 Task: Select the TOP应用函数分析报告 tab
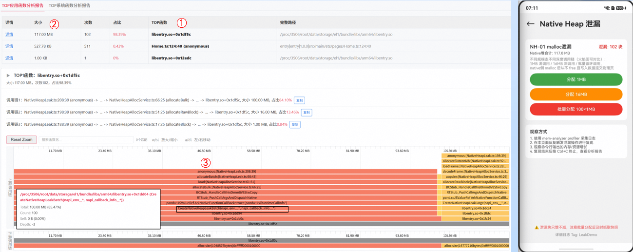coord(22,6)
